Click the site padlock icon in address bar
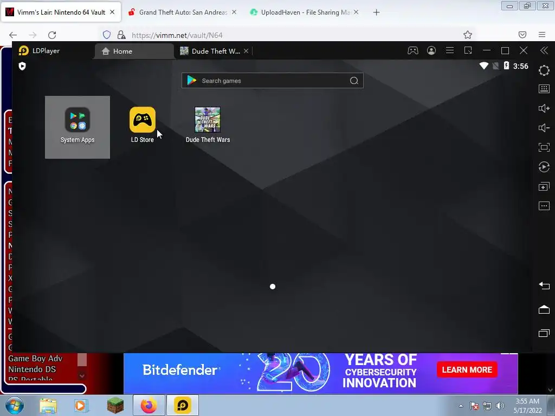The height and width of the screenshot is (416, 555). pyautogui.click(x=121, y=35)
